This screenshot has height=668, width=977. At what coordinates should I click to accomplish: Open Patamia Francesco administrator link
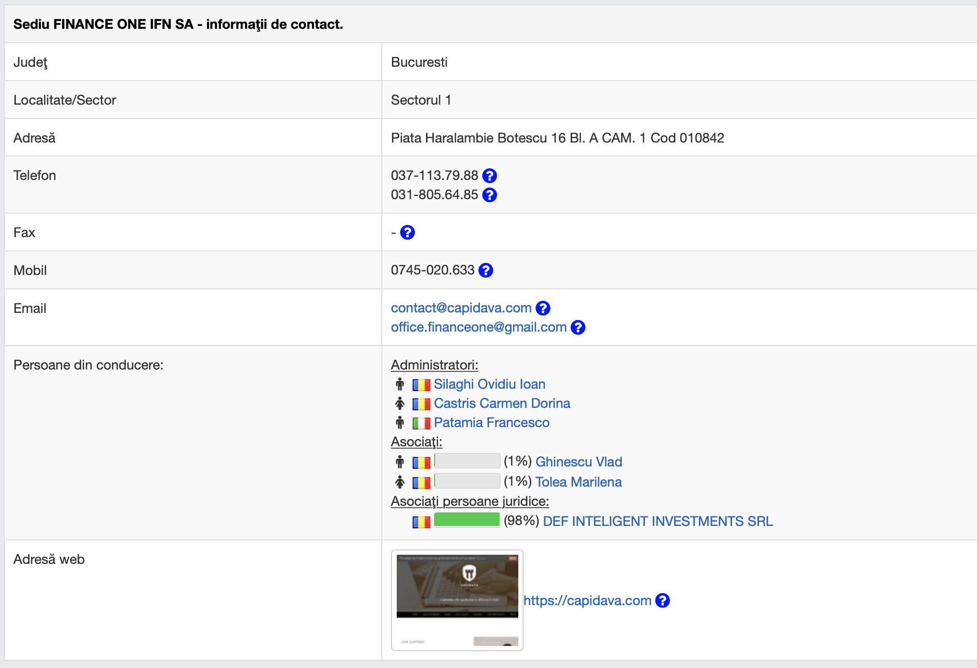pyautogui.click(x=491, y=423)
